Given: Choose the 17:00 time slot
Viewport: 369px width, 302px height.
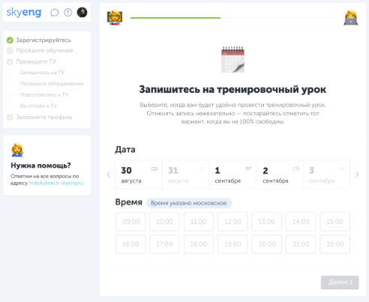Looking at the screenshot, I should (164, 244).
